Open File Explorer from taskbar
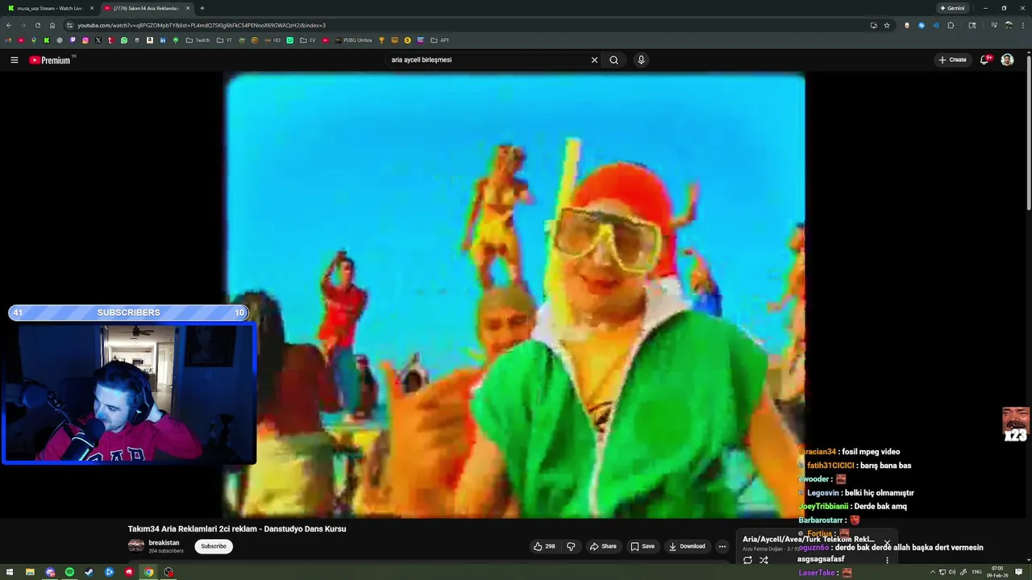 point(30,572)
